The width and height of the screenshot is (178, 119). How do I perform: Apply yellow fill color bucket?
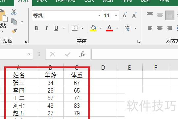93,28
